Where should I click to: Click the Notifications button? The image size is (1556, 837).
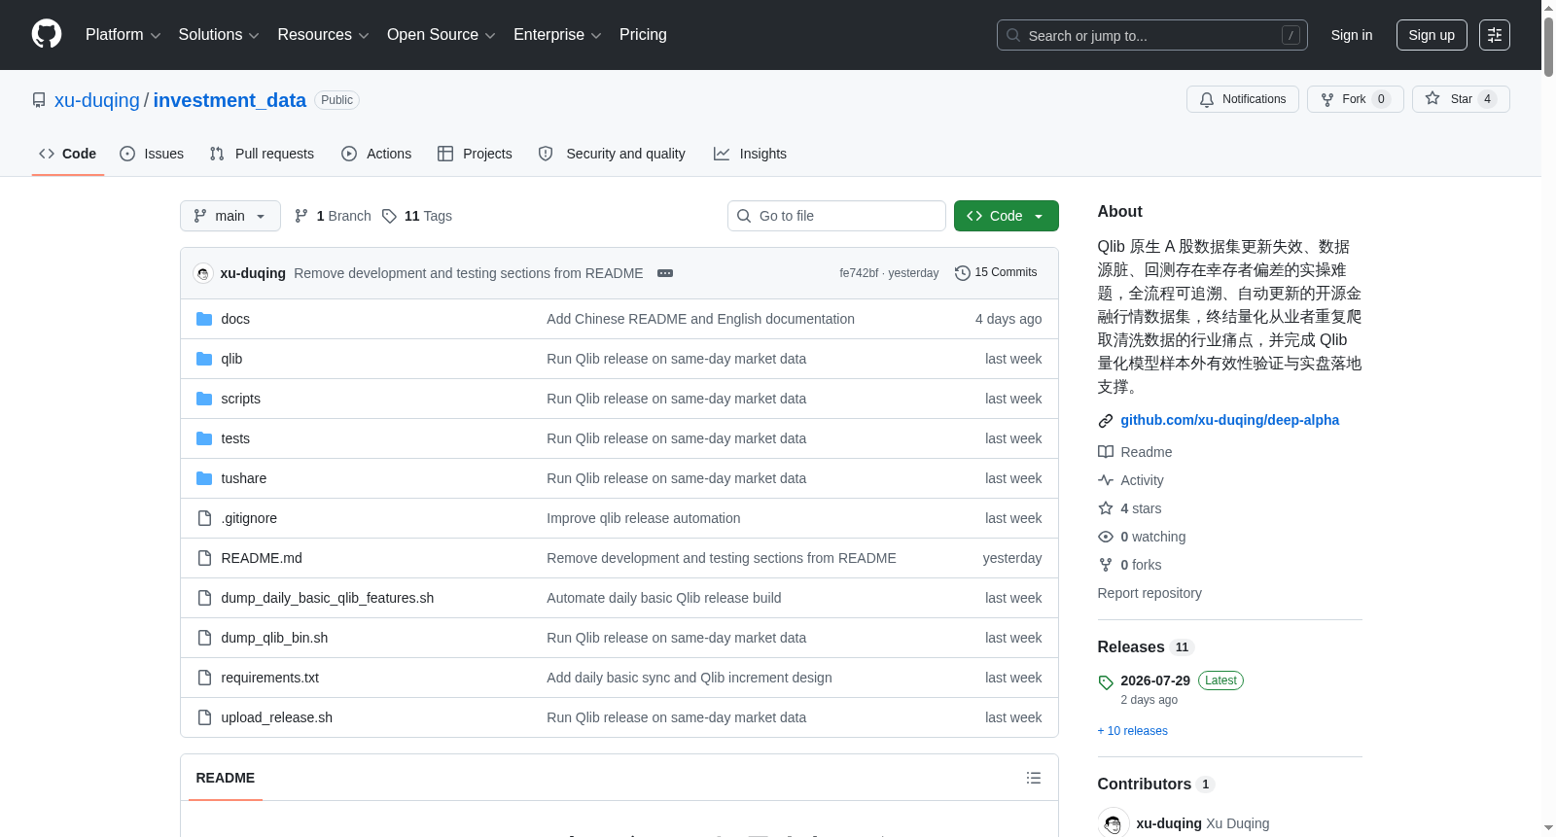coord(1243,99)
